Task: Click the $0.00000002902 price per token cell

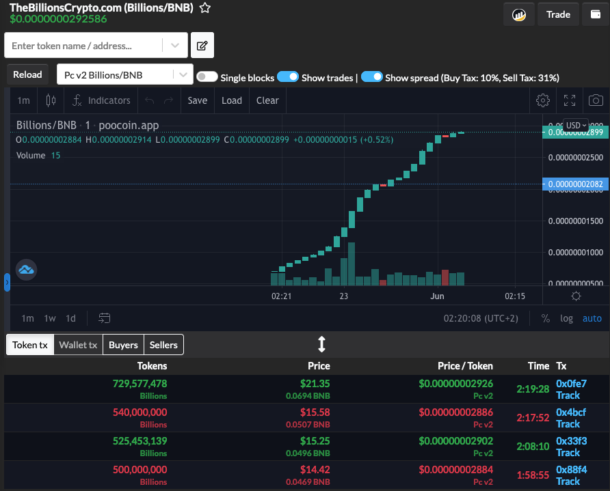Action: point(455,441)
